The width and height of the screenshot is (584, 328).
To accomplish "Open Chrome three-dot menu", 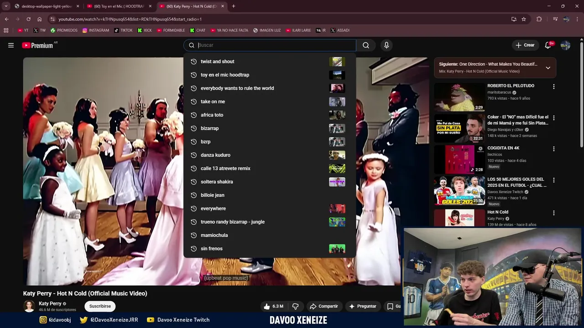I will [x=578, y=19].
